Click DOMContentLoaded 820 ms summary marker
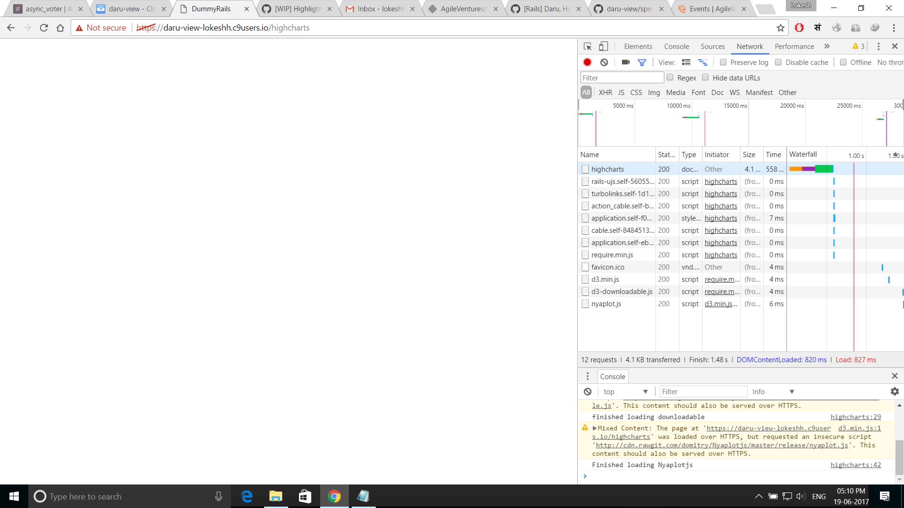Screen dimensions: 904x508 [781, 359]
